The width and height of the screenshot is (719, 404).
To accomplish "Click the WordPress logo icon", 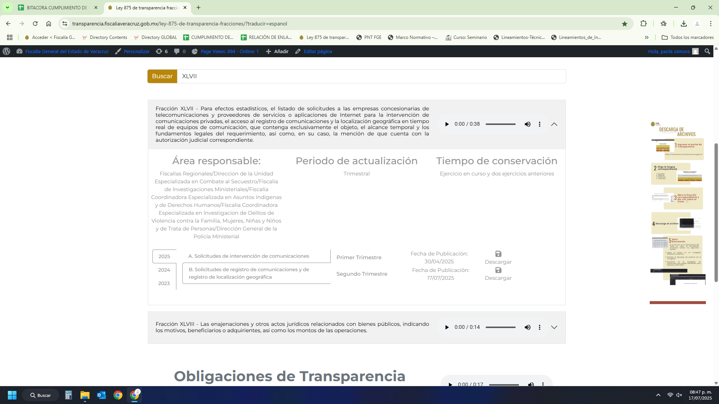I will 6,52.
